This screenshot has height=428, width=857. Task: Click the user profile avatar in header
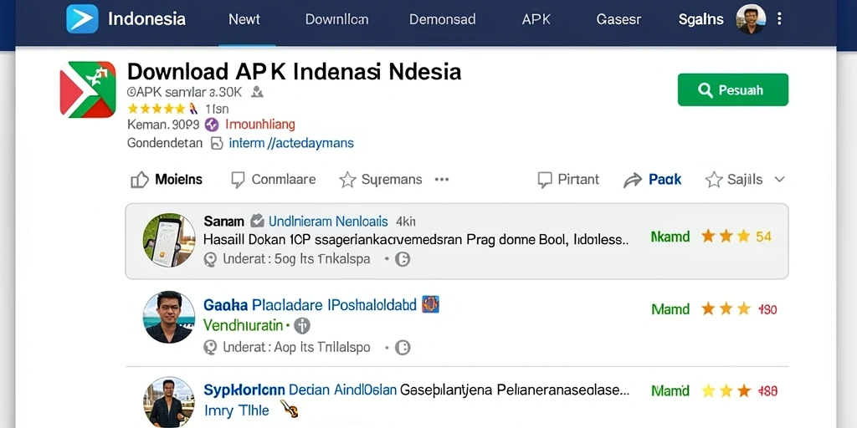[x=751, y=19]
